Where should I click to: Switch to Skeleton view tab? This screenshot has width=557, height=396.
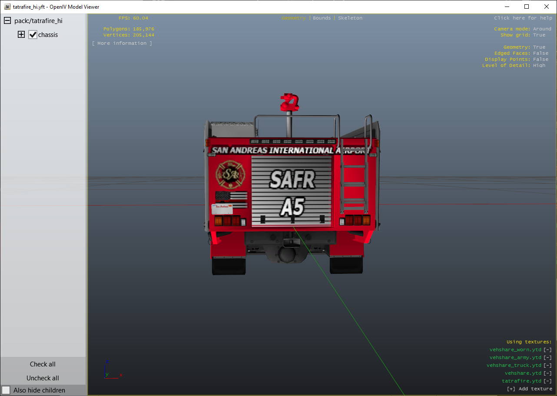350,18
